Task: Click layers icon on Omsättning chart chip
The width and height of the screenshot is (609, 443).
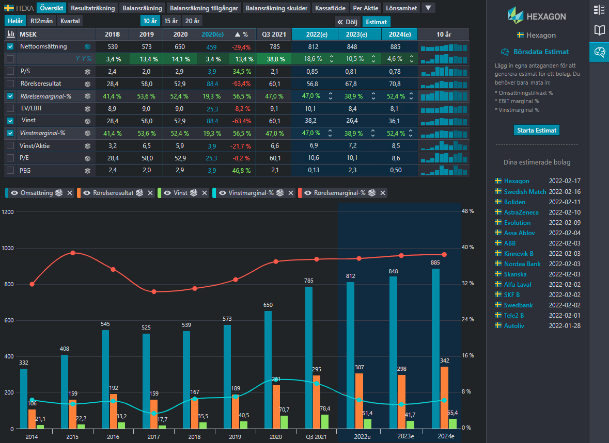Action: 59,193
